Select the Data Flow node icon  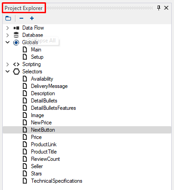pos(16,28)
